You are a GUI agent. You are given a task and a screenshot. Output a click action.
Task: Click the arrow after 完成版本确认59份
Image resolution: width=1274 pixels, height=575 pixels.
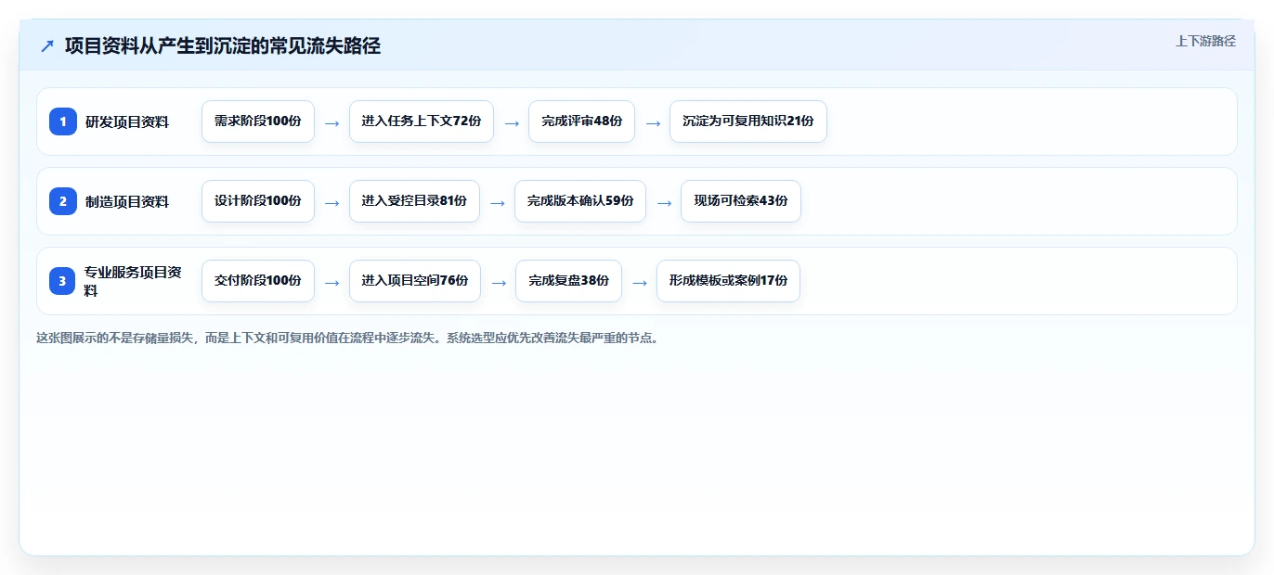point(664,202)
